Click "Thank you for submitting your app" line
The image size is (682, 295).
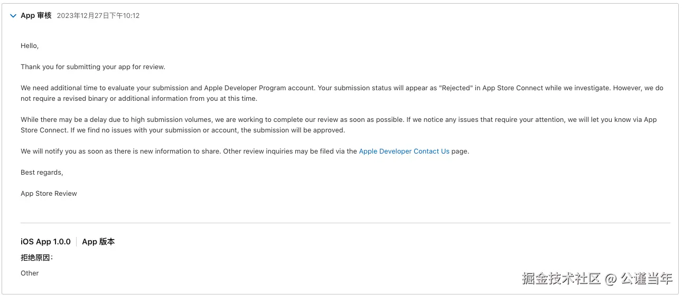point(93,67)
